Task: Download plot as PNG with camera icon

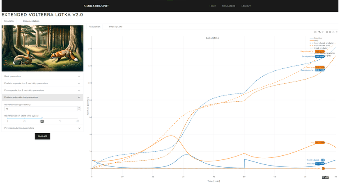Action: (x=315, y=32)
